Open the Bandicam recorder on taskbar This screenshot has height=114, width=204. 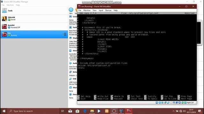click(x=114, y=111)
